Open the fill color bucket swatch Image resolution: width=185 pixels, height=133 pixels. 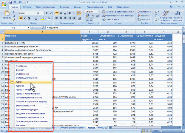[x=43, y=18]
